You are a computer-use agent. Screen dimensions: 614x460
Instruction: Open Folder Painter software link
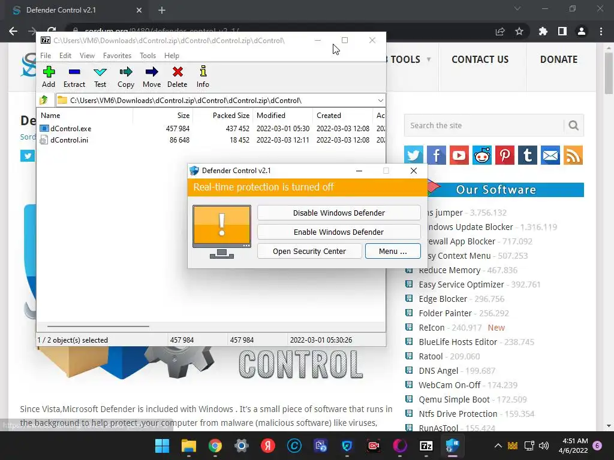[x=446, y=313]
